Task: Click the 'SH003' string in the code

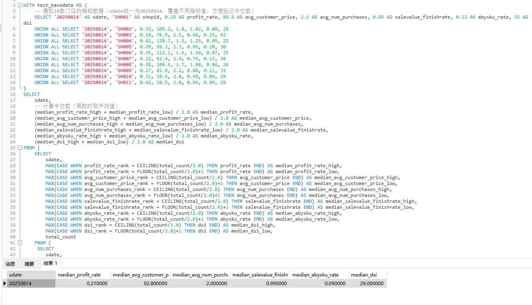Action: (125, 35)
